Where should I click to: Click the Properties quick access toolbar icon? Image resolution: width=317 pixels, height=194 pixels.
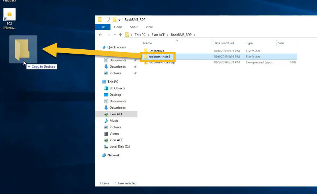109,20
